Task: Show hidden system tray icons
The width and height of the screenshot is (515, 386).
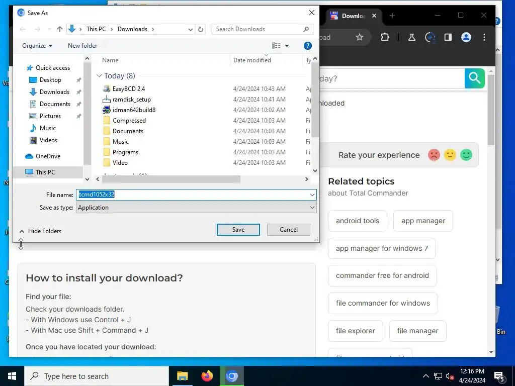Action: pos(425,376)
